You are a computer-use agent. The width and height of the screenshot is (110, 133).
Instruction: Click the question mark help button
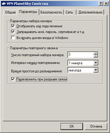[101, 4]
